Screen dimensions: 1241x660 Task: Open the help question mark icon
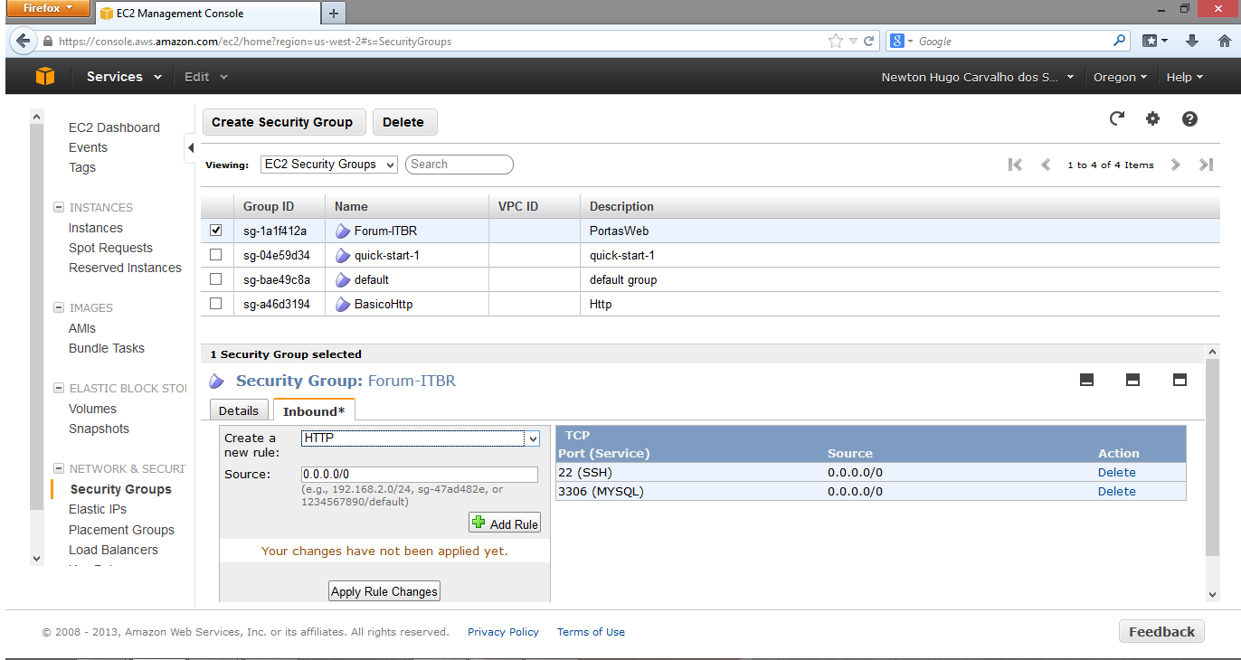tap(1189, 118)
